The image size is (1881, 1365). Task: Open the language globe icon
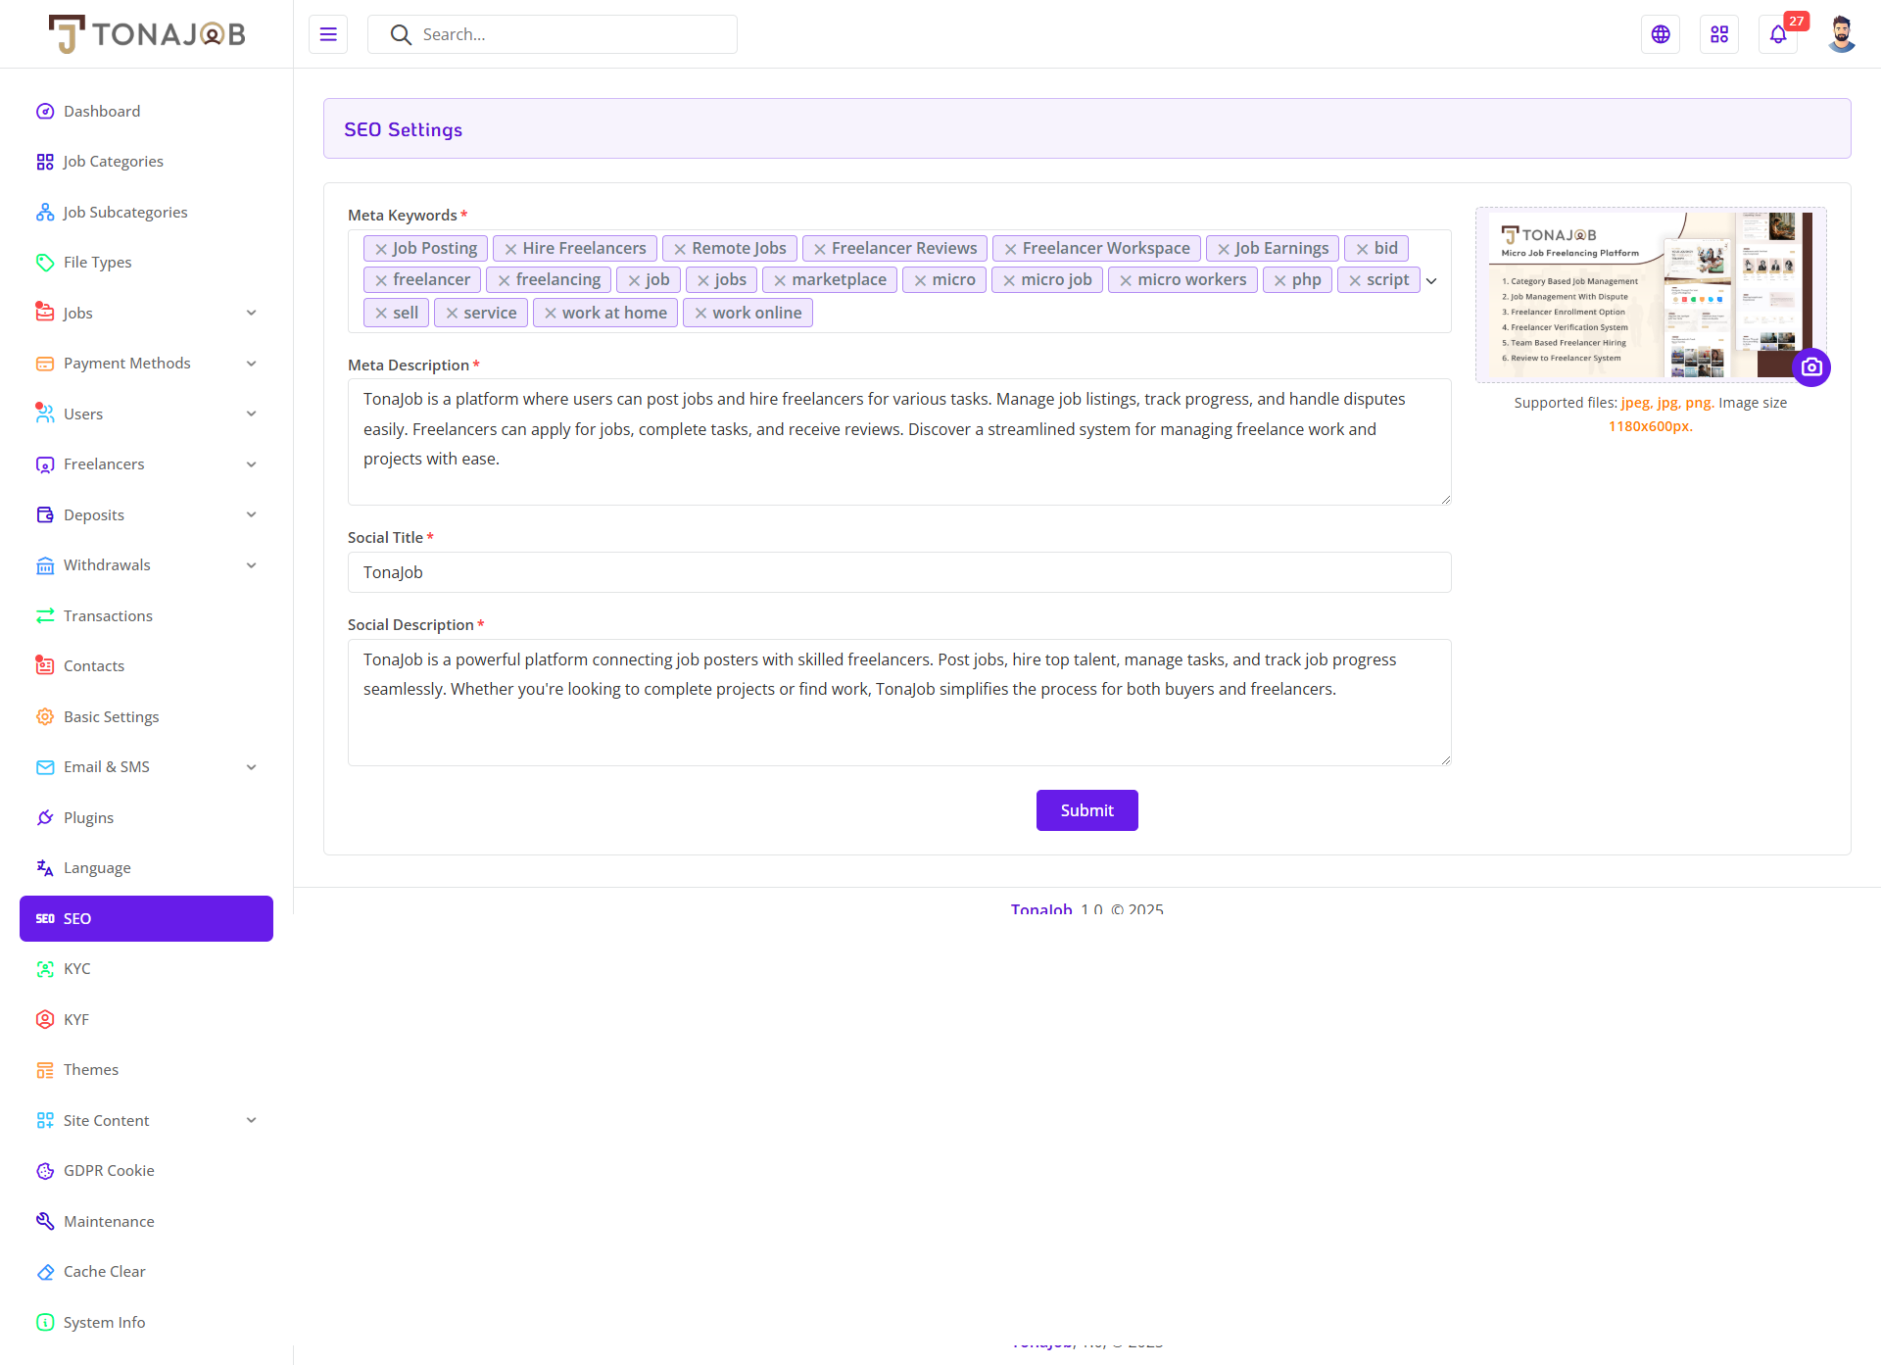[x=1661, y=34]
